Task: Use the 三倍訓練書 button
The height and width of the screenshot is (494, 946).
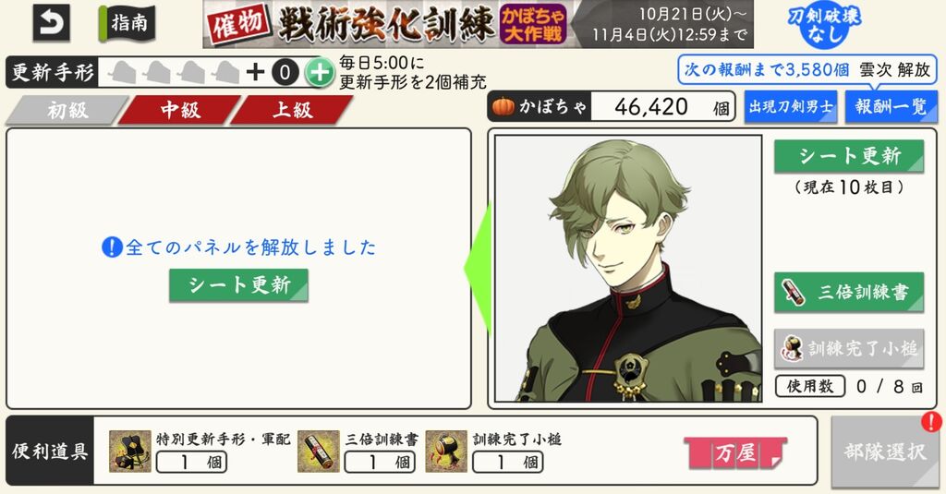Action: coord(849,293)
